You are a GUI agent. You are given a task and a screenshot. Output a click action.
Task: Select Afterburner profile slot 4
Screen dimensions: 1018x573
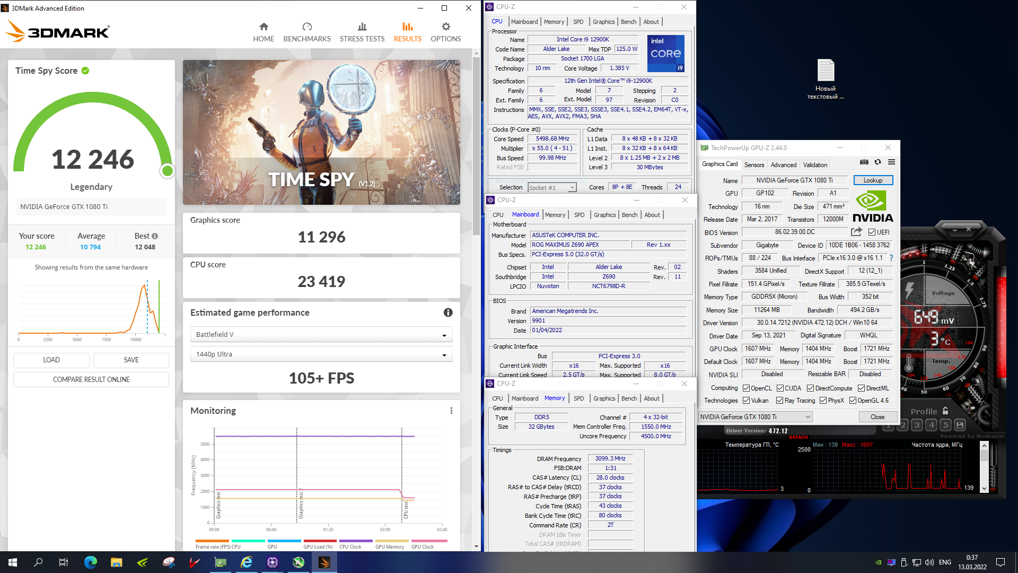tap(932, 425)
